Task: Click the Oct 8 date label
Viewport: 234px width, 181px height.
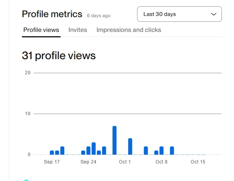Action: point(161,162)
